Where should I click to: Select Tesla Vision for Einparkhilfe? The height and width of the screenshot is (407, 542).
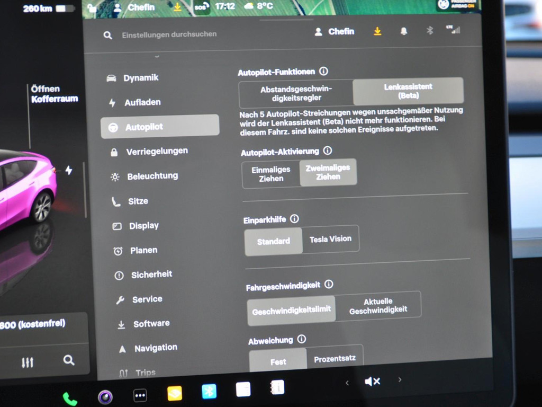point(330,239)
